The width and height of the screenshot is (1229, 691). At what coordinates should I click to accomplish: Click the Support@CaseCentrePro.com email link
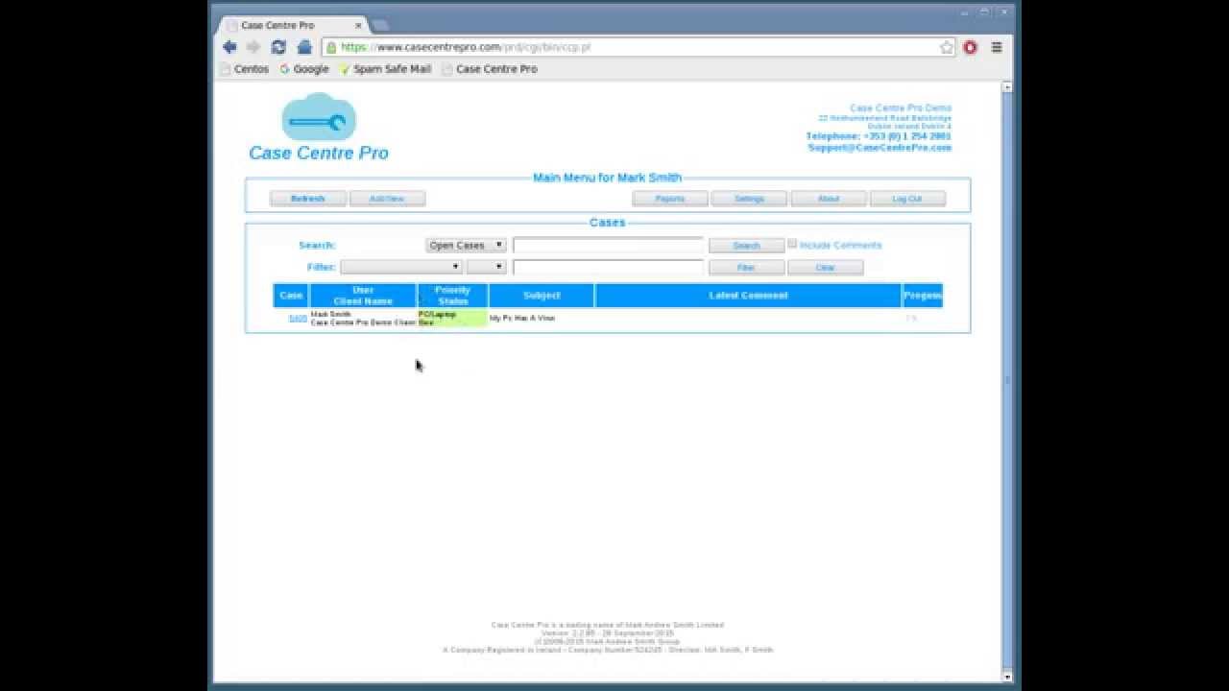(880, 148)
